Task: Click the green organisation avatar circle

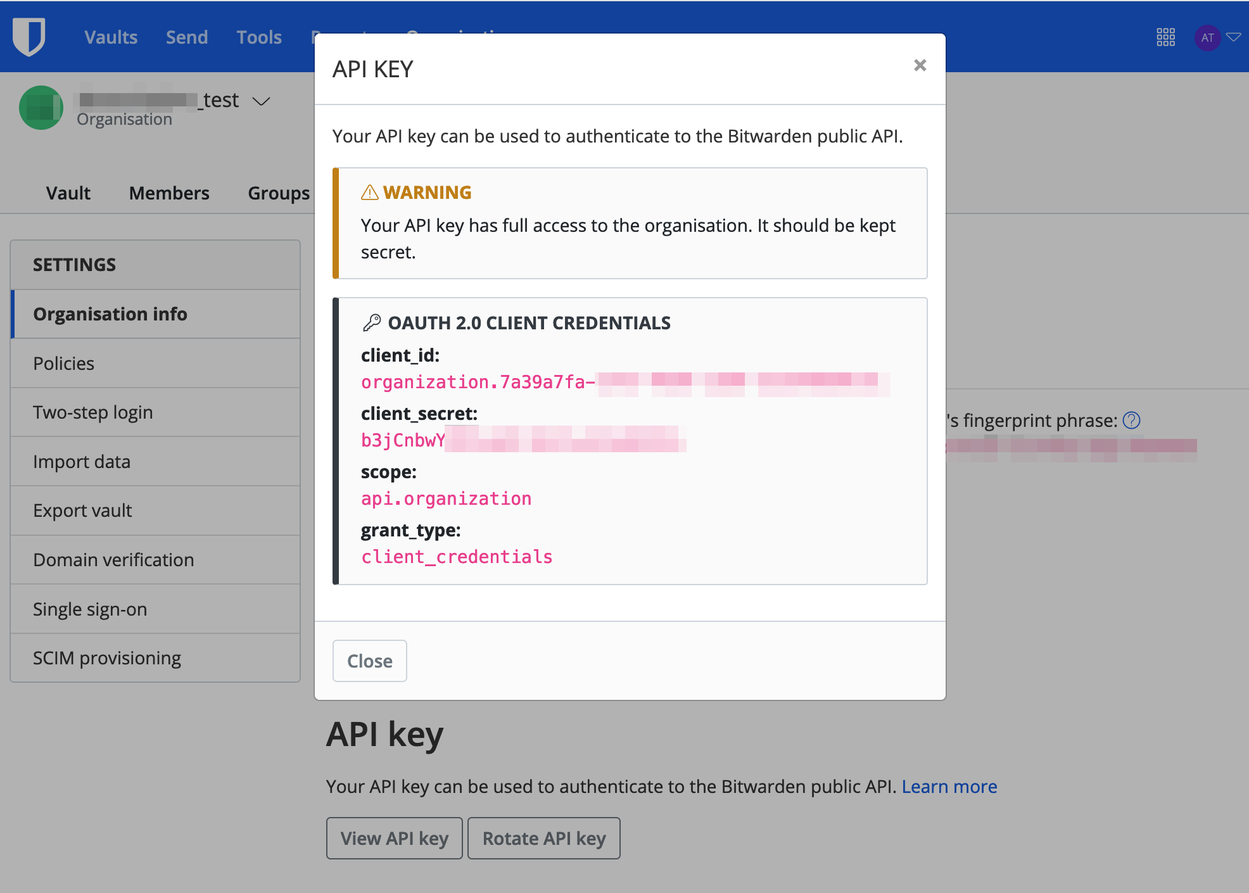Action: point(41,108)
